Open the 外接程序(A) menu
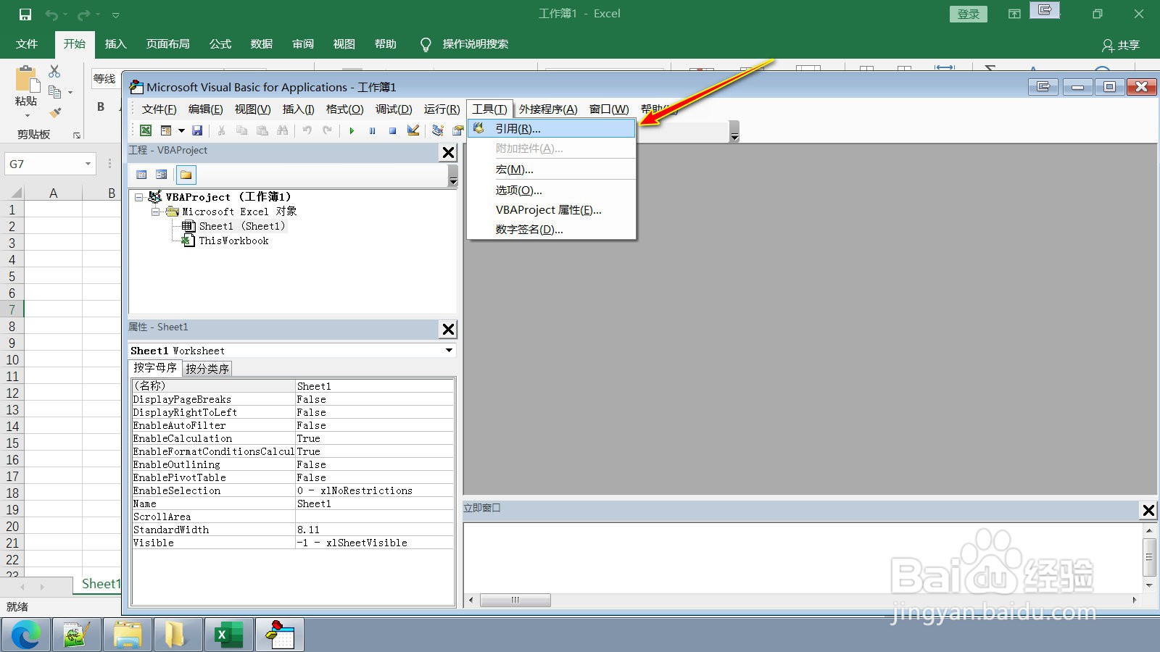 pos(548,109)
